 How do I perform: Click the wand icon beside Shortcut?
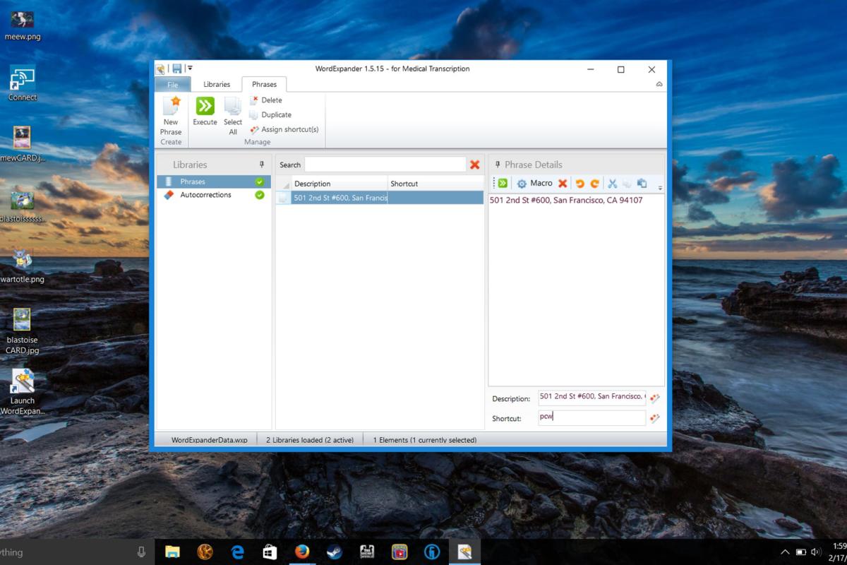coord(654,418)
